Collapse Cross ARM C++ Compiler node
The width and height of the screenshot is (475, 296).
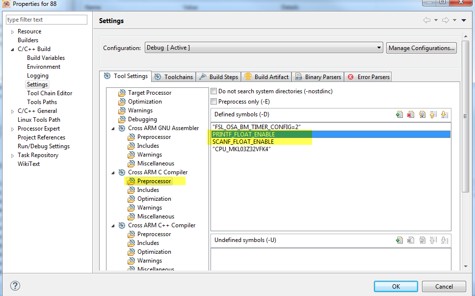pyautogui.click(x=113, y=226)
